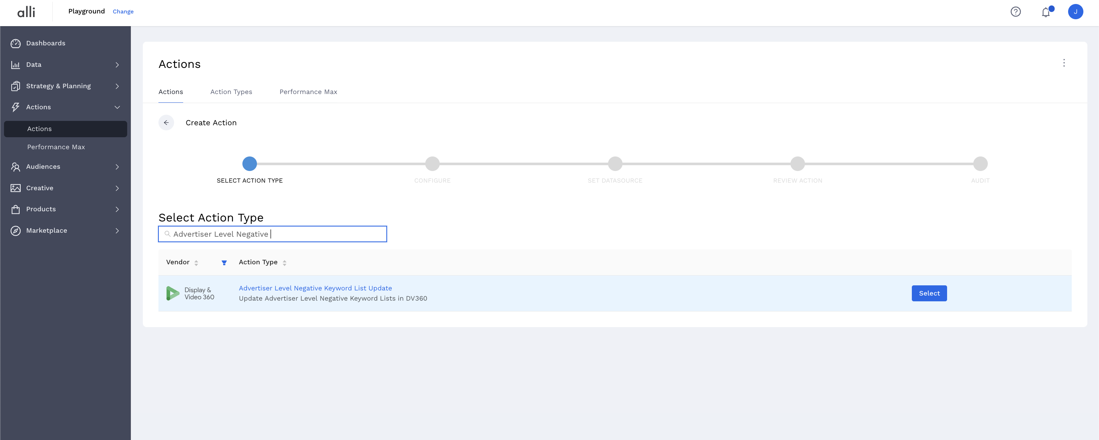
Task: Switch to the Performance Max tab
Action: click(308, 92)
